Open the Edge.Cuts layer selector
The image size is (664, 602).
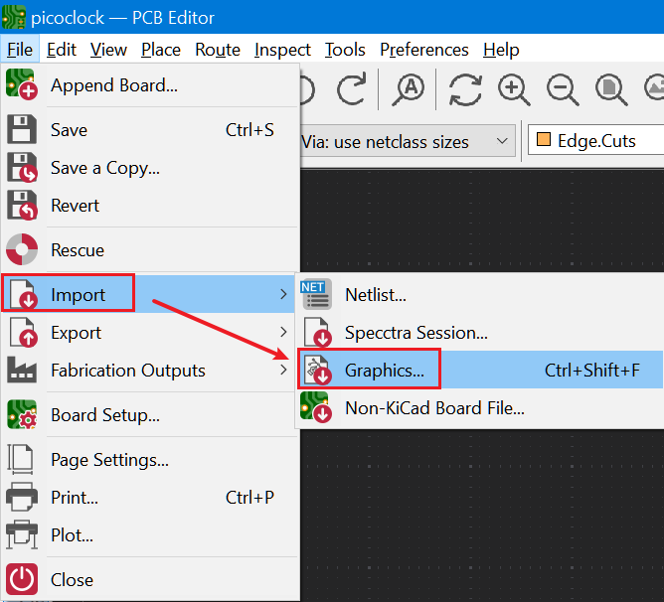(x=595, y=140)
